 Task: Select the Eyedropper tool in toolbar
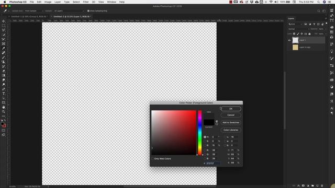pos(4,48)
